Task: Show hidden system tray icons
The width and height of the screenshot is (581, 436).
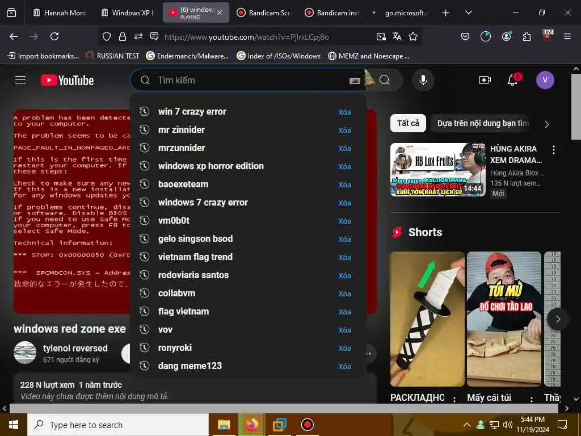Action: (x=467, y=425)
